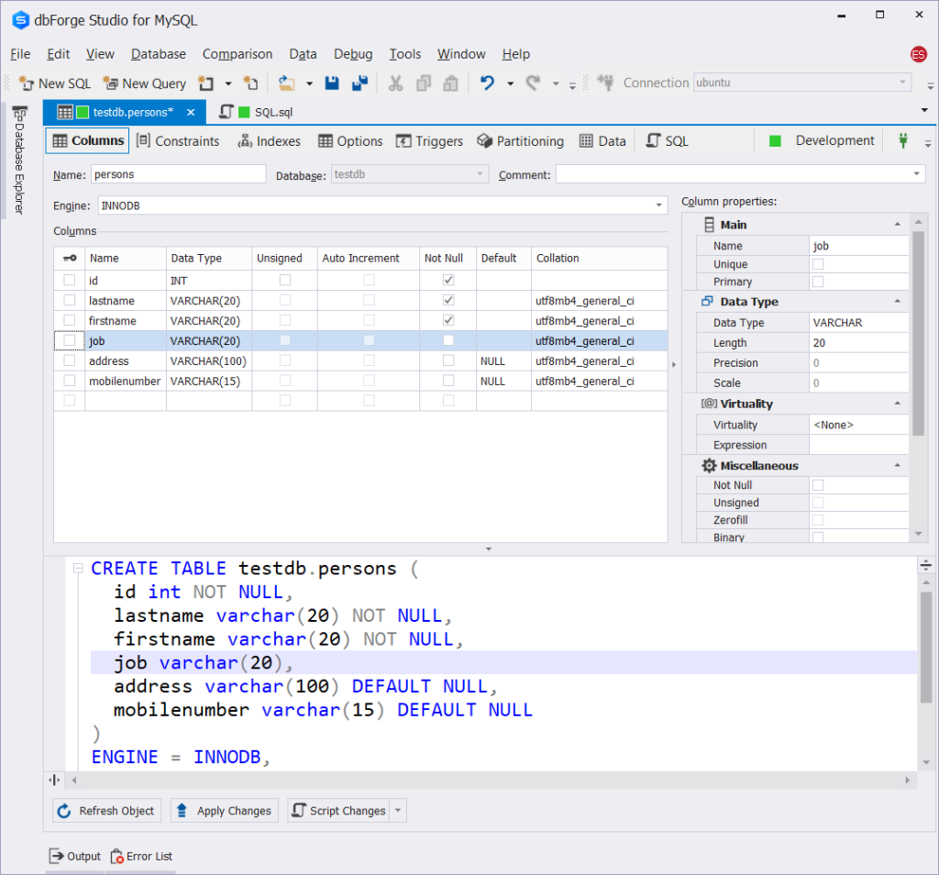Viewport: 939px width, 875px height.
Task: Collapse the CREATE TABLE code block
Action: pos(78,568)
